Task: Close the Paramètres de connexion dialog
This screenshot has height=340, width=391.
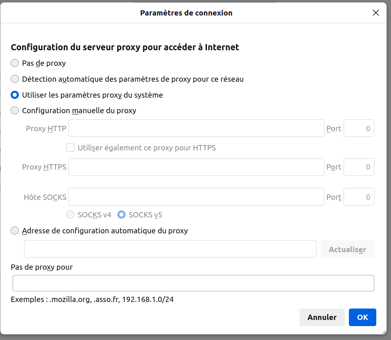Action: click(376, 13)
